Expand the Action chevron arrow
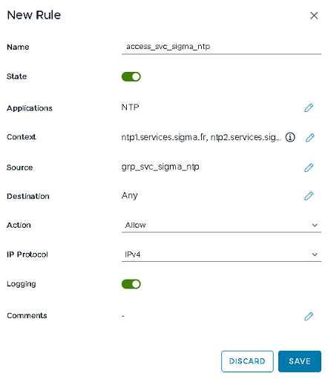The width and height of the screenshot is (328, 379). tap(315, 225)
